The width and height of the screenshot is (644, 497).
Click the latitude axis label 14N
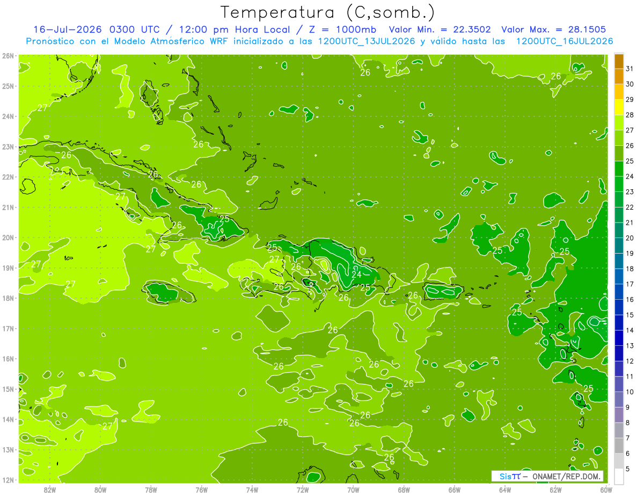click(8, 419)
